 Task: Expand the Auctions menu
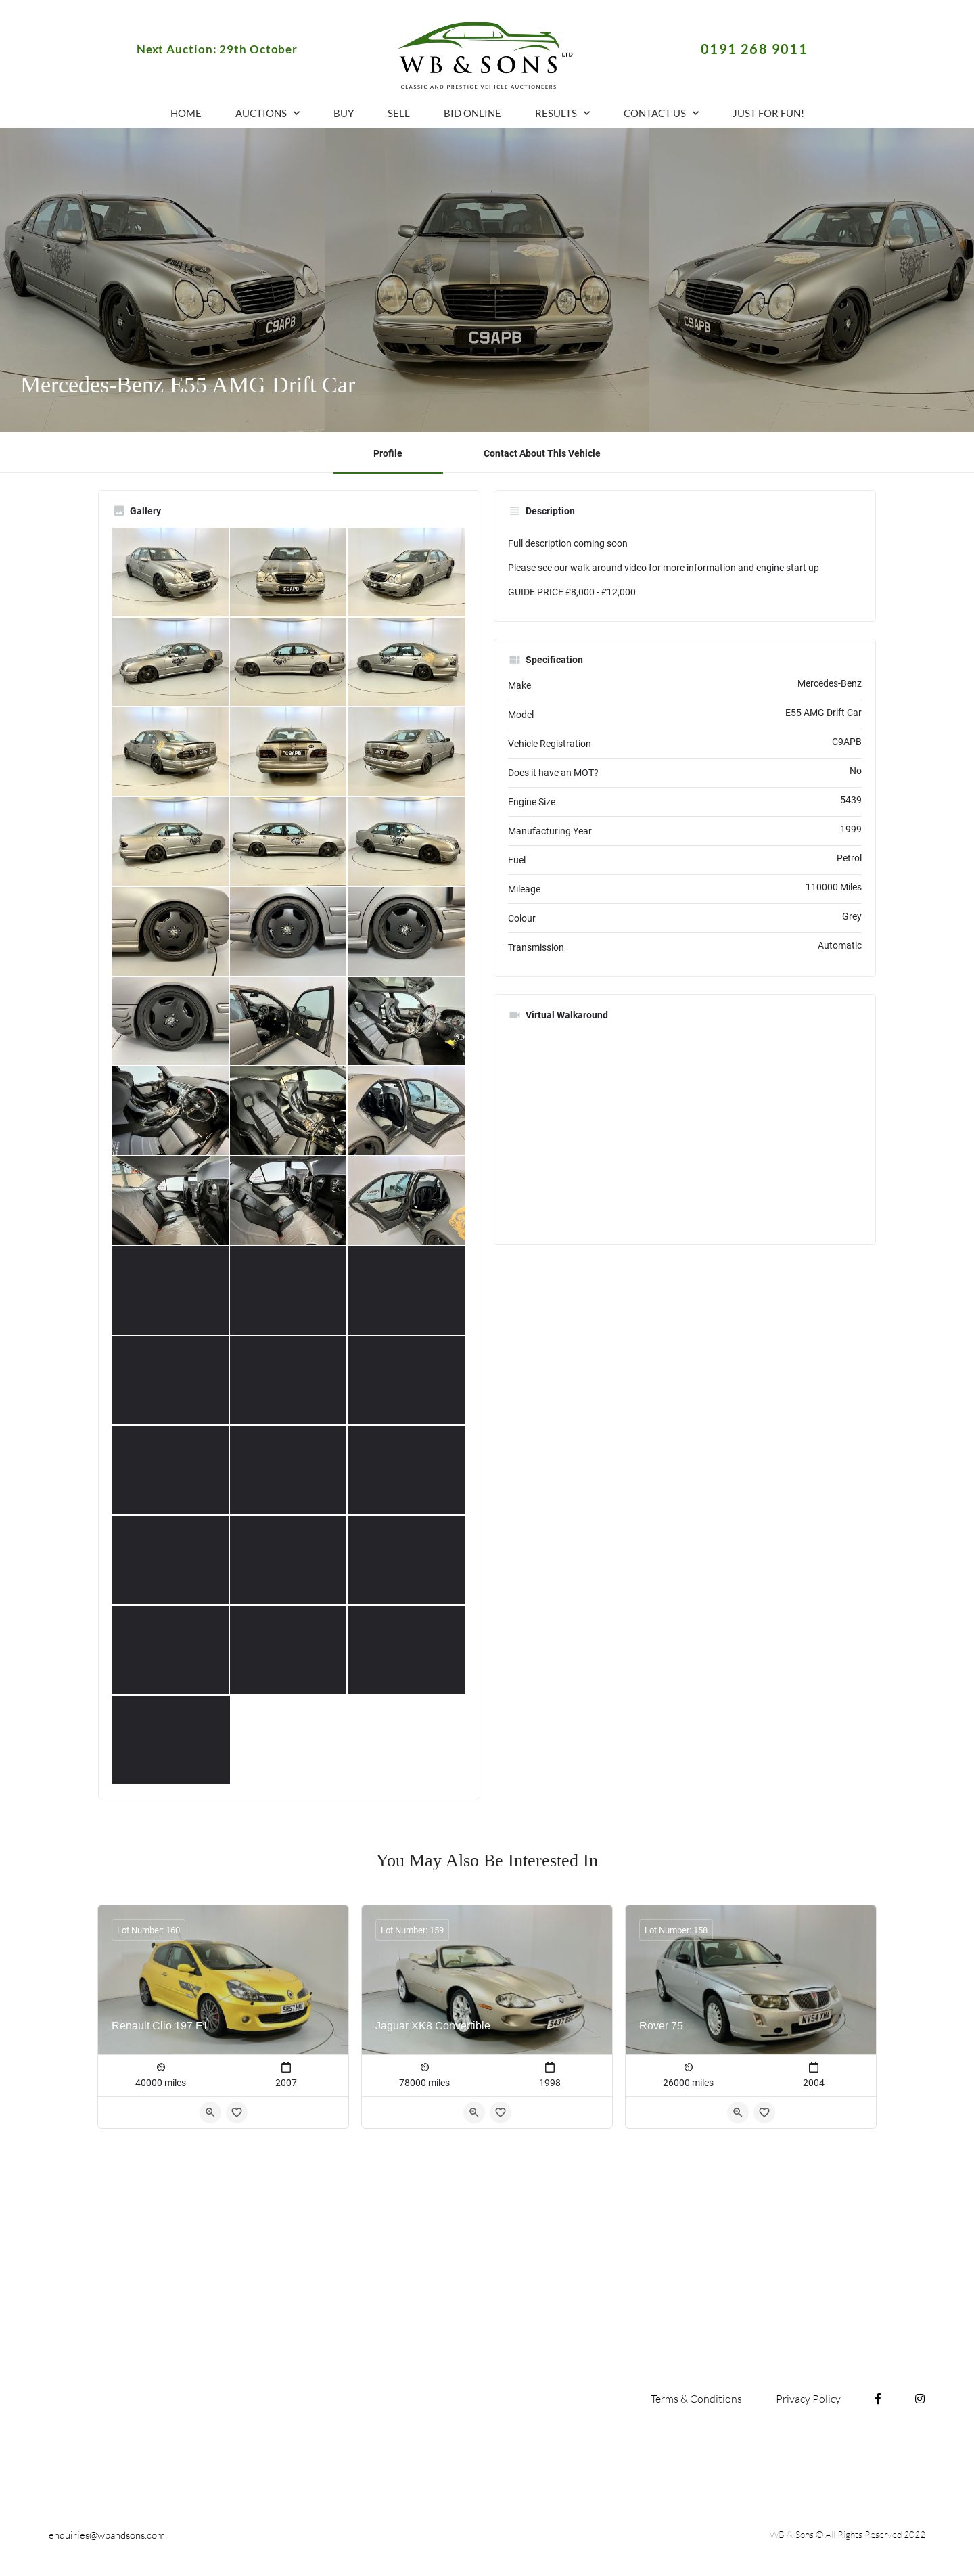[267, 113]
